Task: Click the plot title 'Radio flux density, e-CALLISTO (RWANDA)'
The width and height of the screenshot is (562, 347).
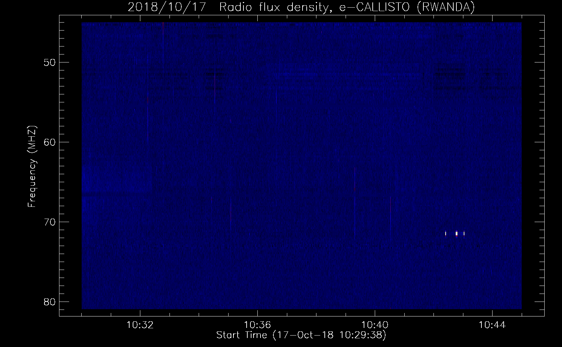Action: 347,7
